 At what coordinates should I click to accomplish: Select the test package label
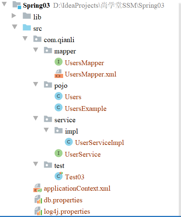[59, 166]
